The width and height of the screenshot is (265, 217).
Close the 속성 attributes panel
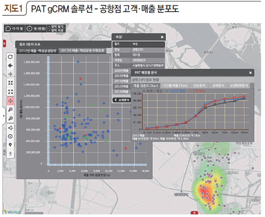[x=162, y=37]
